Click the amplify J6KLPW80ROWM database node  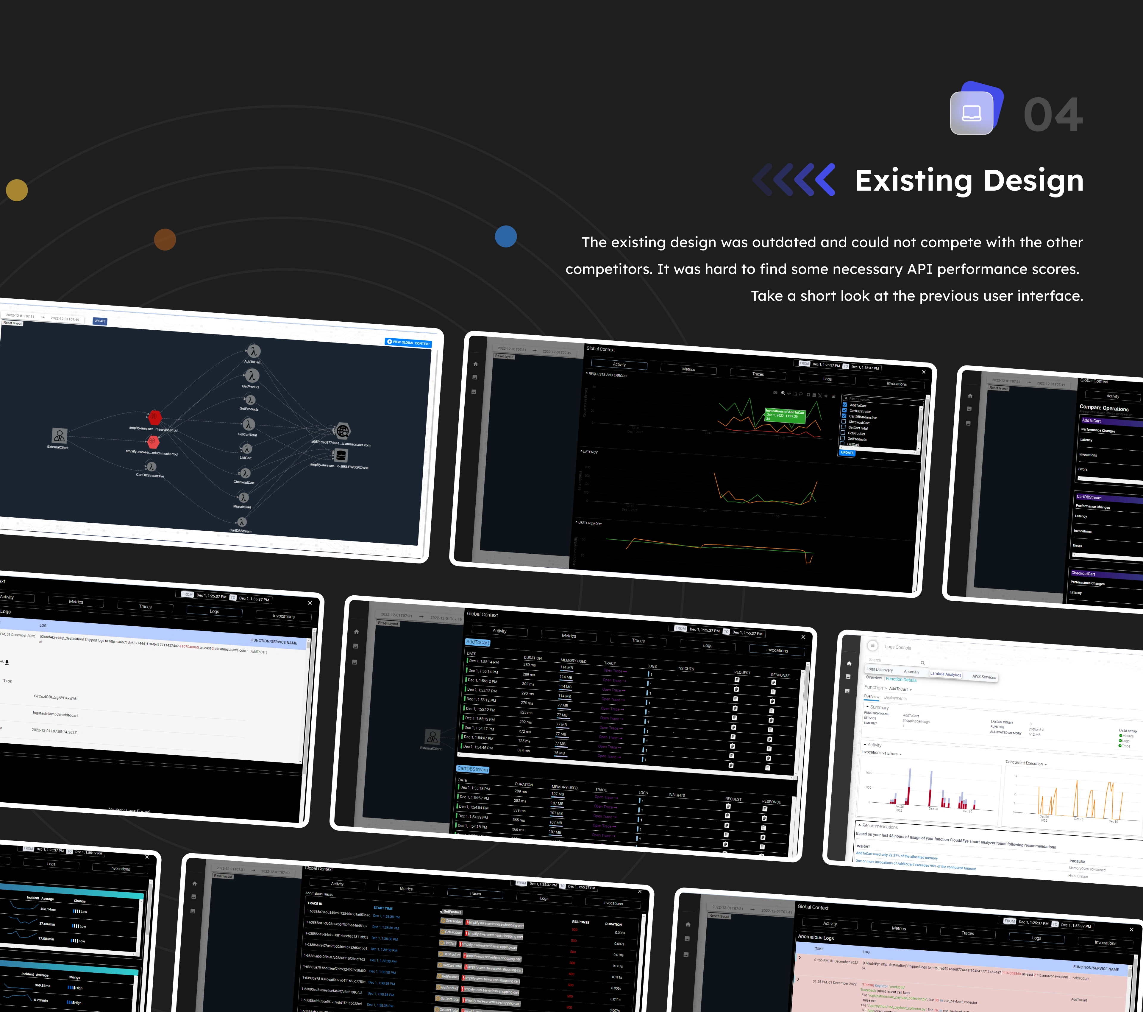click(x=341, y=455)
